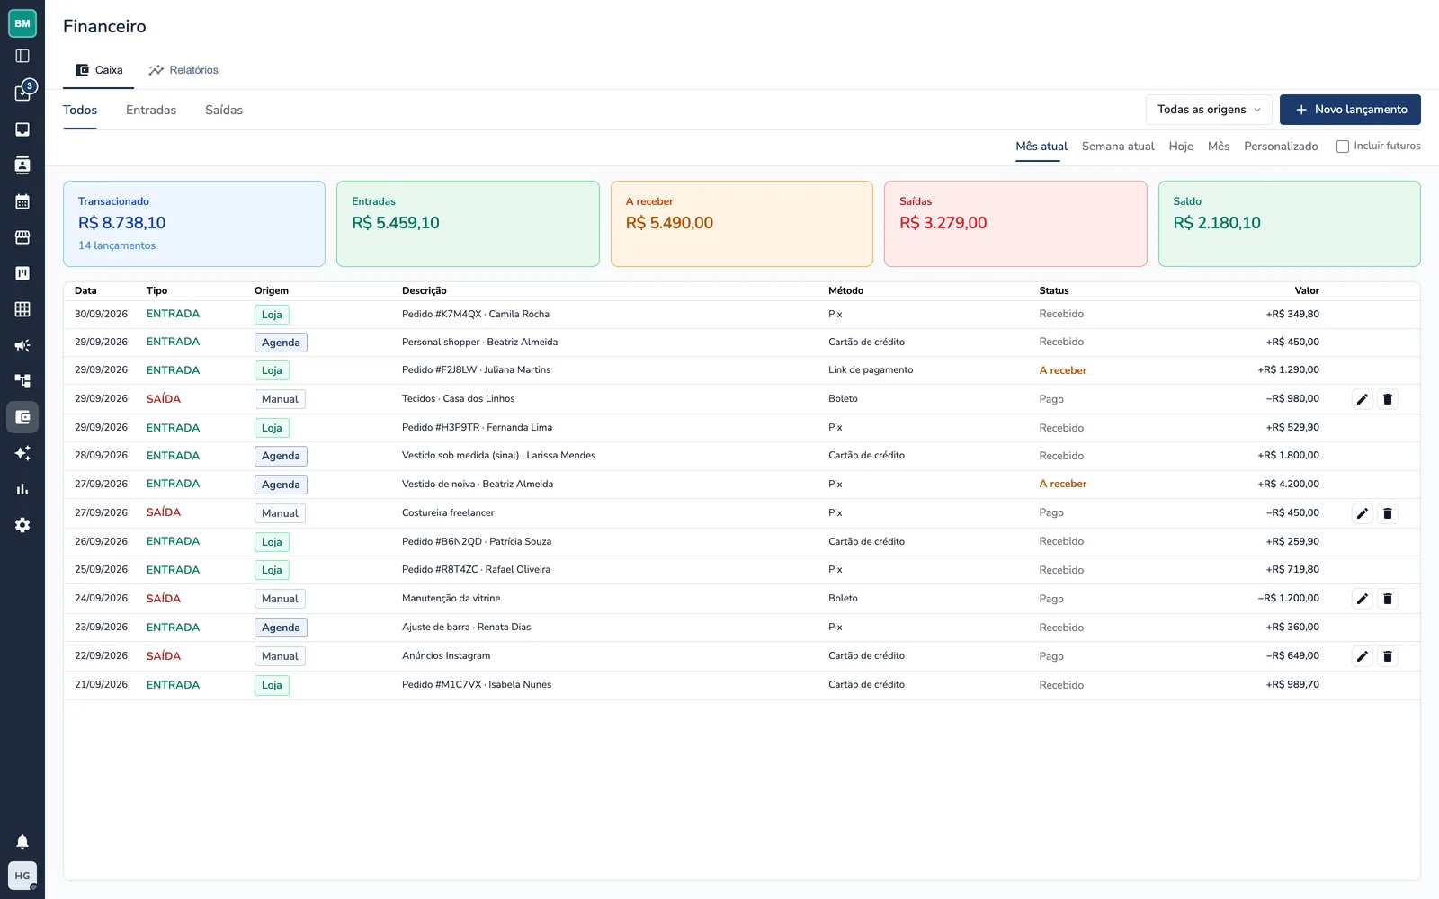Toggle the sidebar panel icon

tap(22, 56)
